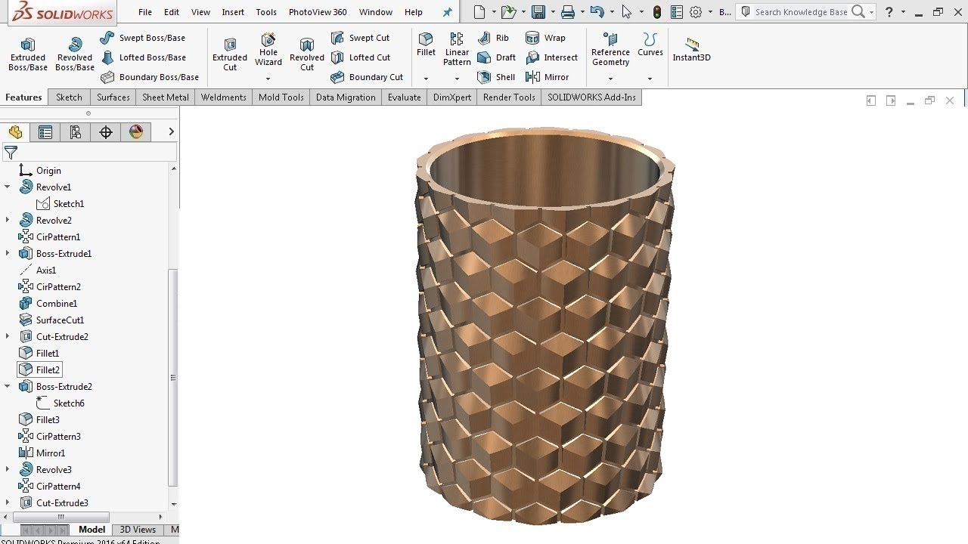
Task: Open the ConfigurationManager tab
Action: (76, 132)
